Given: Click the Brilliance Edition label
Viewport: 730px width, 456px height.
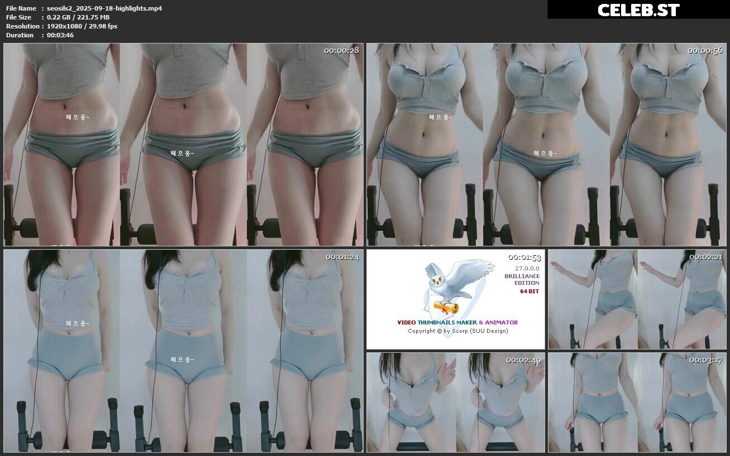Looking at the screenshot, I should 522,279.
